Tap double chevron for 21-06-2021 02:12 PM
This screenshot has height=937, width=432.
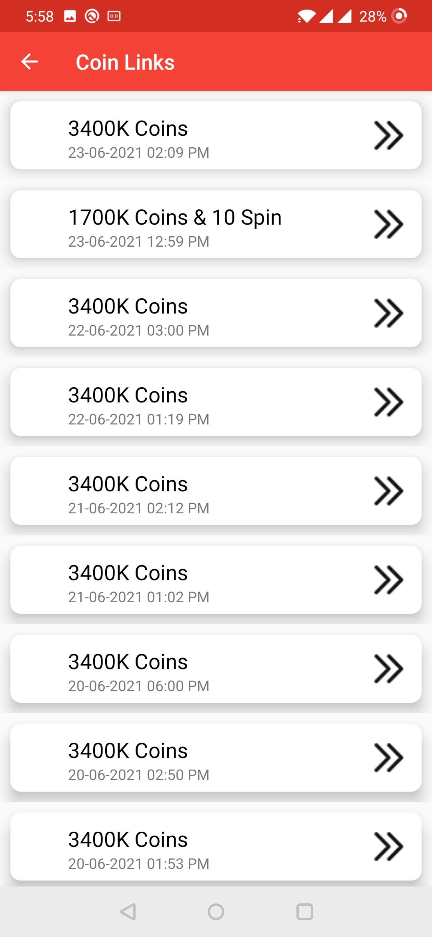[x=388, y=491]
